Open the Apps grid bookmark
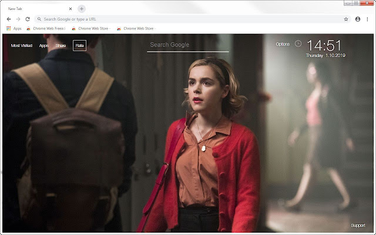 (14, 29)
